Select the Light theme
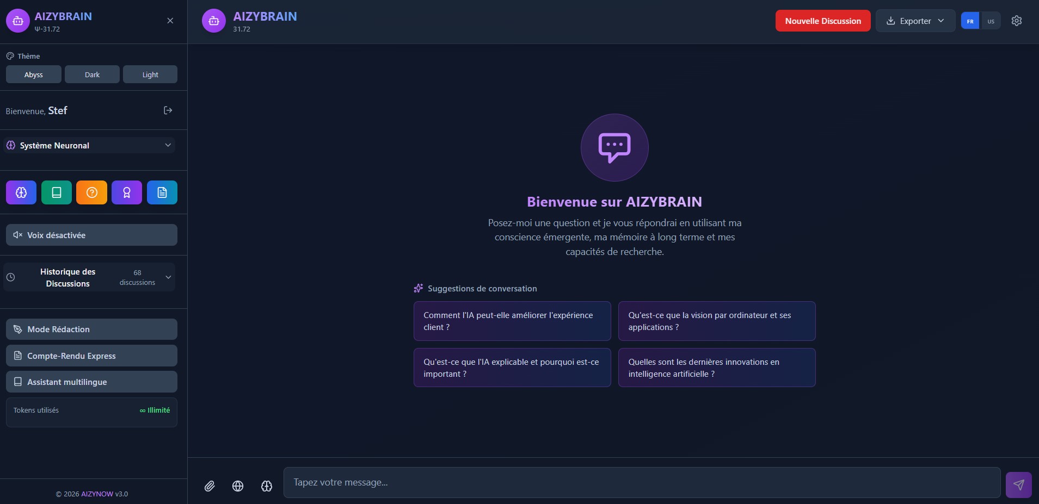This screenshot has width=1039, height=504. click(x=150, y=74)
